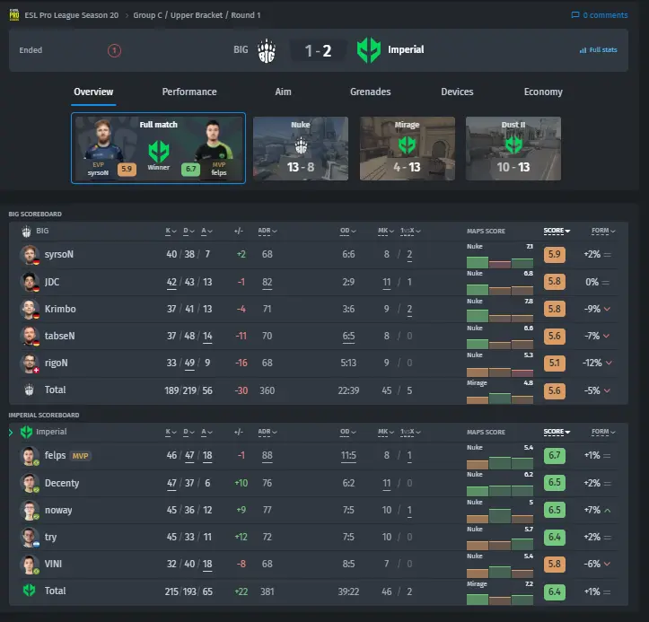Image resolution: width=649 pixels, height=622 pixels.
Task: Click Krimbo's player avatar
Action: click(x=30, y=309)
